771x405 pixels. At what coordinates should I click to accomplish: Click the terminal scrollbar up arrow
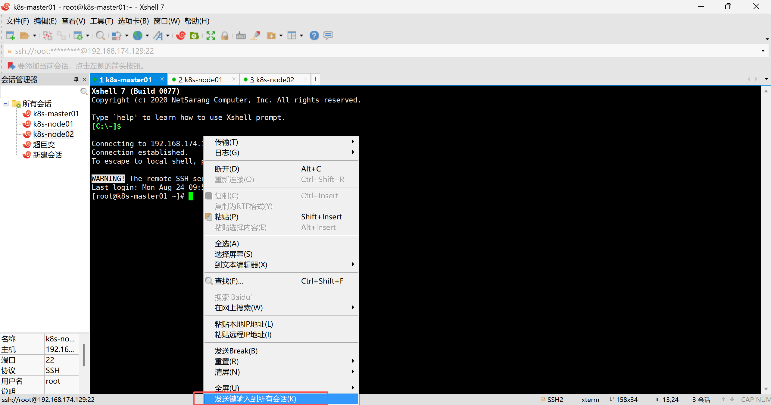point(766,91)
